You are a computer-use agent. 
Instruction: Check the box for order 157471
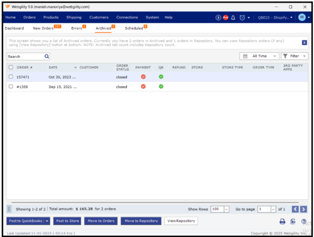pyautogui.click(x=11, y=77)
